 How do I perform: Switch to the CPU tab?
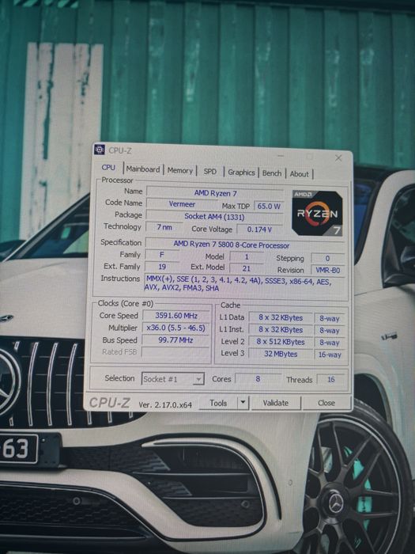[x=108, y=168]
